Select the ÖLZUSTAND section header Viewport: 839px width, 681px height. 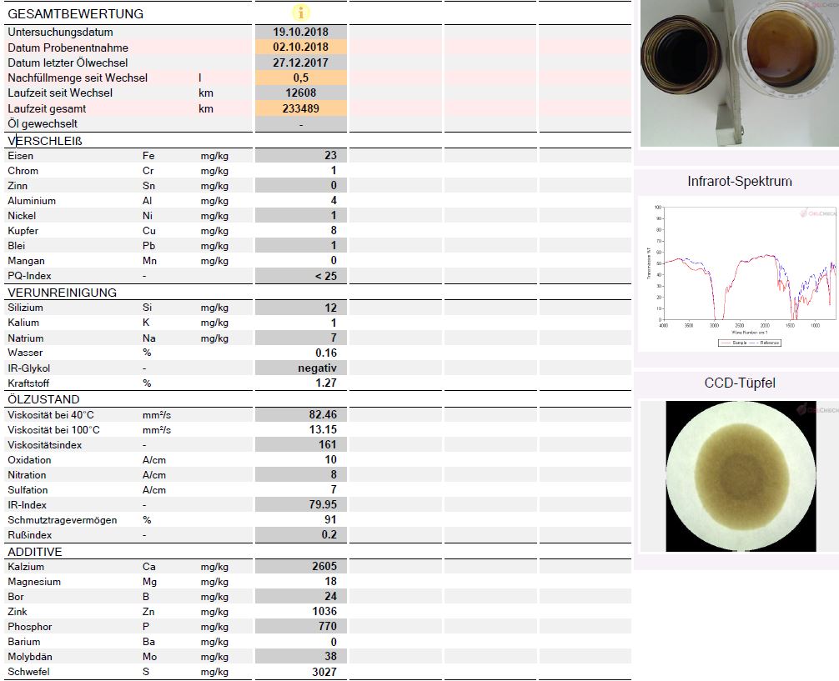click(x=43, y=399)
